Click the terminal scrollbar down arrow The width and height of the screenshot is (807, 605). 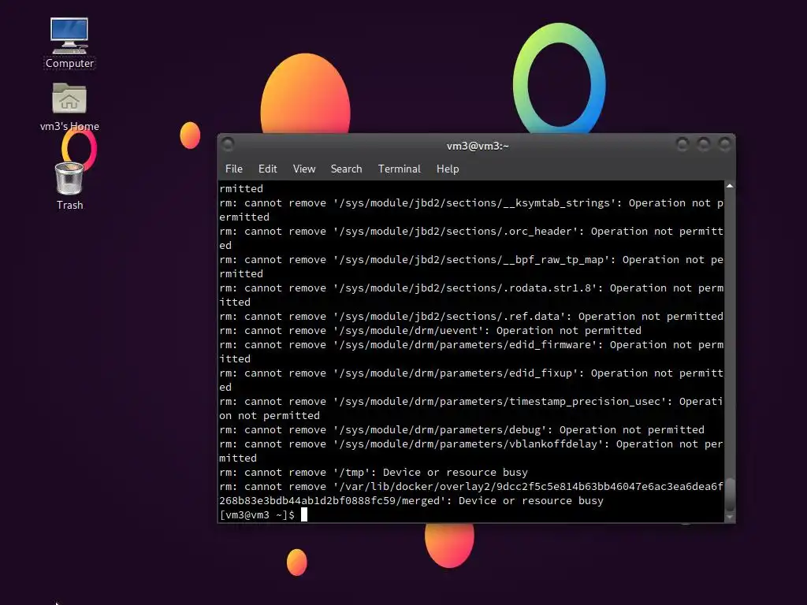(729, 517)
